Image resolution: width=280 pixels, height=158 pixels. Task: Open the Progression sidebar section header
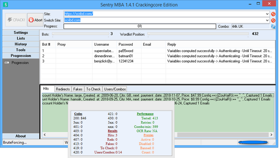pyautogui.click(x=21, y=56)
